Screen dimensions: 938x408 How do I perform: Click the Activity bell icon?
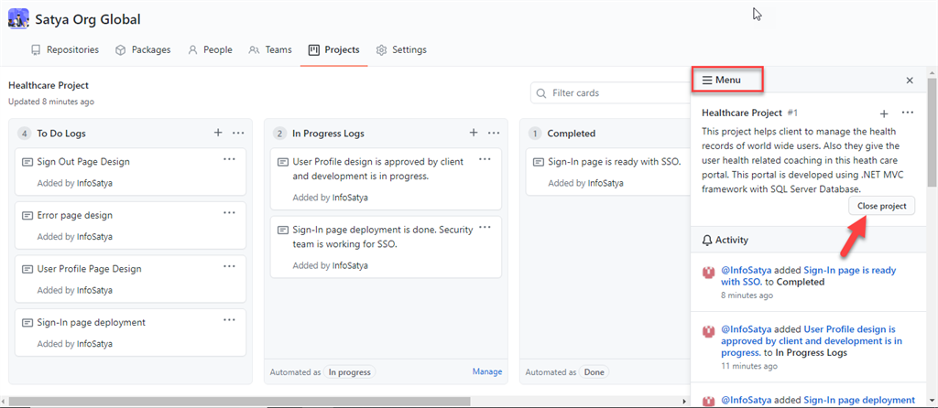[706, 241]
